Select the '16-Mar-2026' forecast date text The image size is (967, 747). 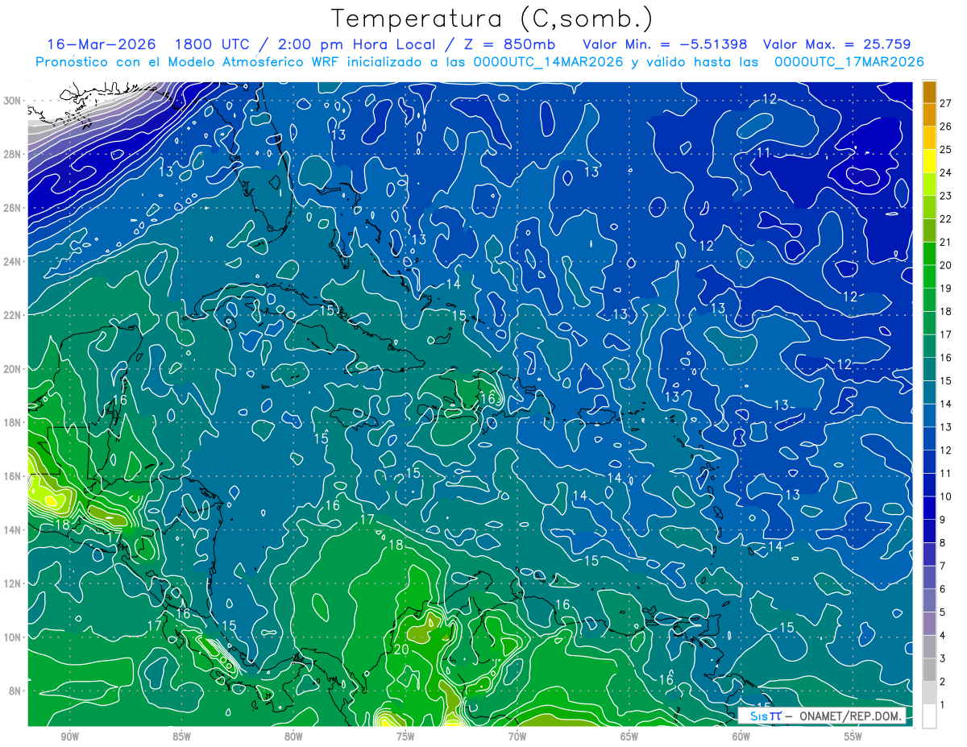(102, 44)
